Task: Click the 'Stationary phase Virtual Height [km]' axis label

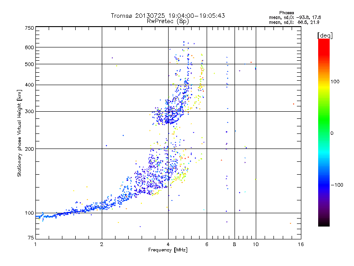Action: (x=19, y=133)
